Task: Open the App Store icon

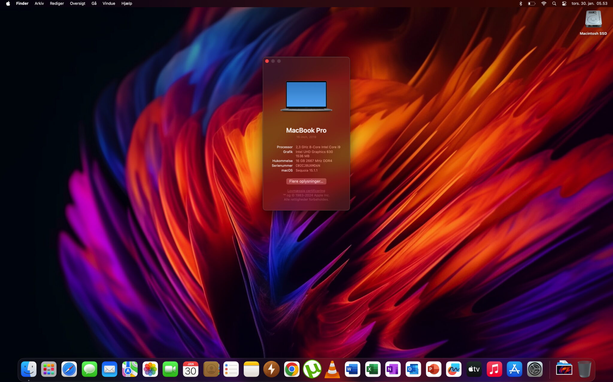Action: pyautogui.click(x=514, y=369)
